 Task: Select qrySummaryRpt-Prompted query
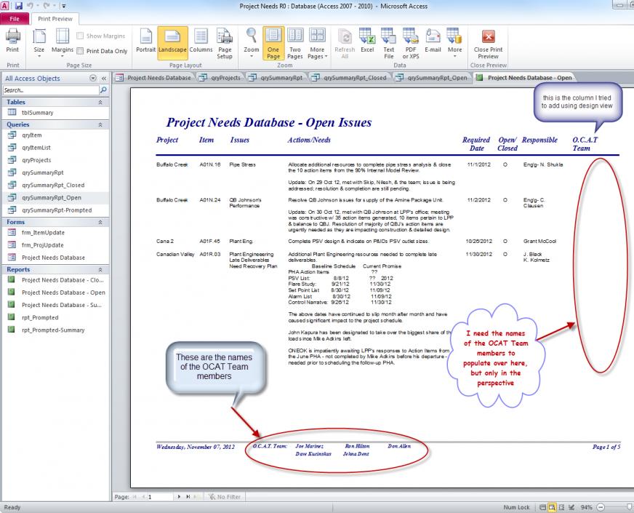click(x=56, y=210)
